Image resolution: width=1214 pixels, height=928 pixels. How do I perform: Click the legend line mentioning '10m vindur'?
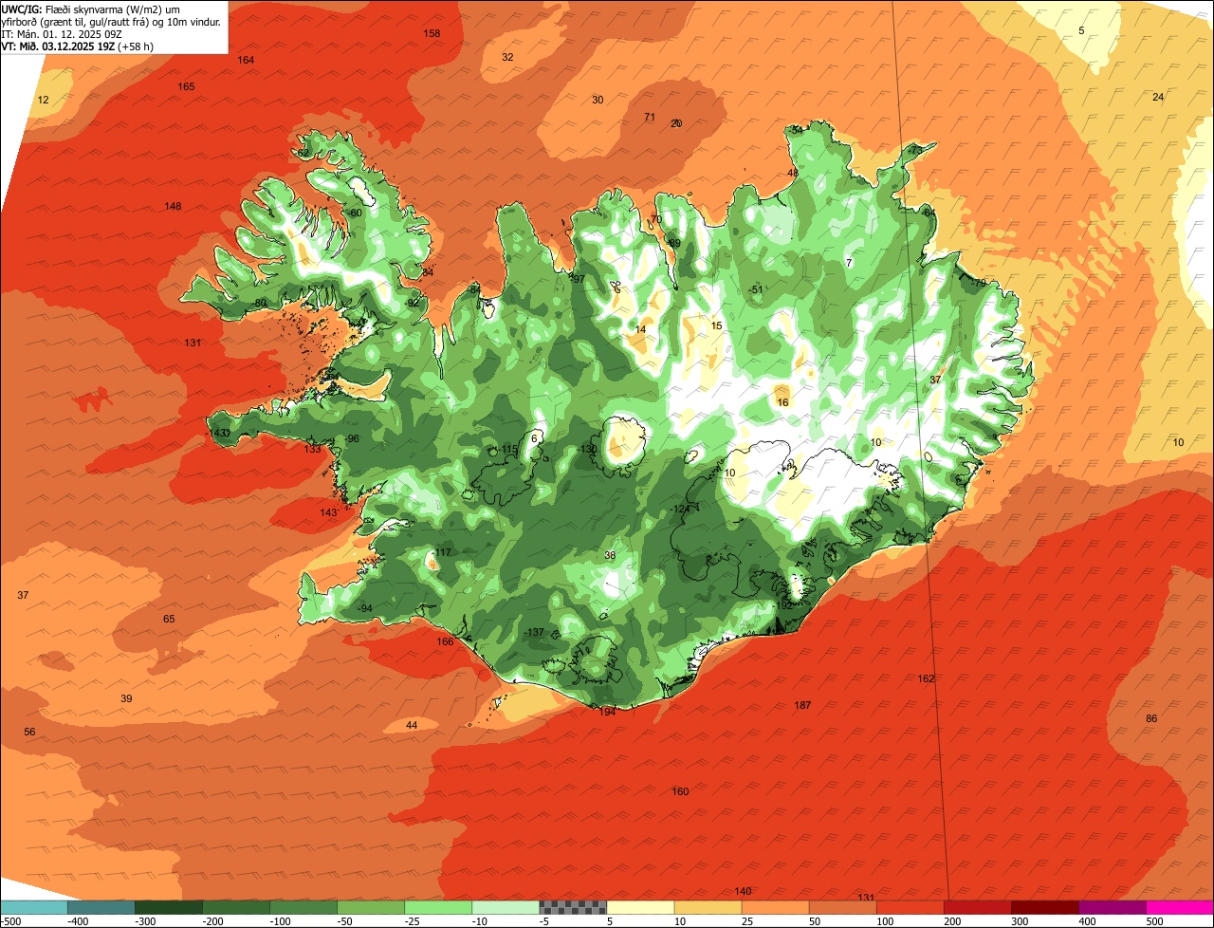pos(111,21)
